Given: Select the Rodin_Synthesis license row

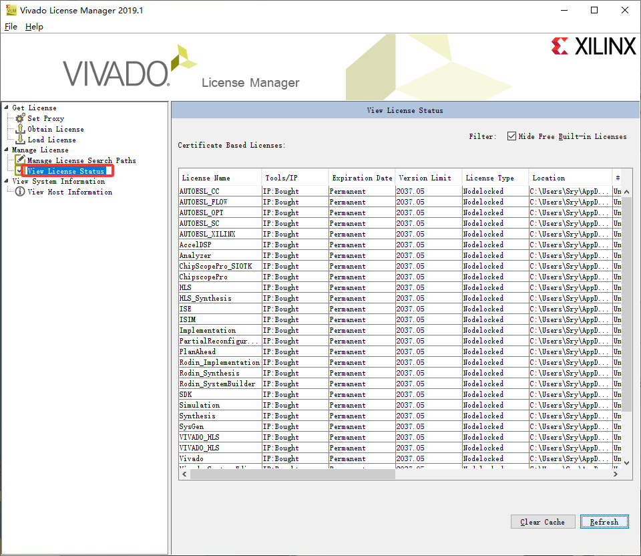Looking at the screenshot, I should (x=401, y=373).
